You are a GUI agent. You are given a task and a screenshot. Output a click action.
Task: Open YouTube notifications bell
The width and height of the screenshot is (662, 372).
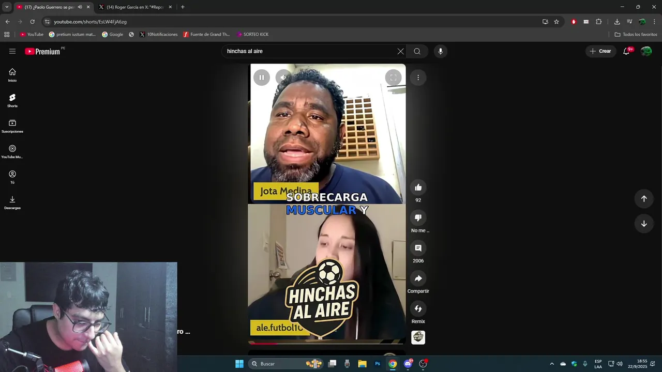pyautogui.click(x=626, y=51)
